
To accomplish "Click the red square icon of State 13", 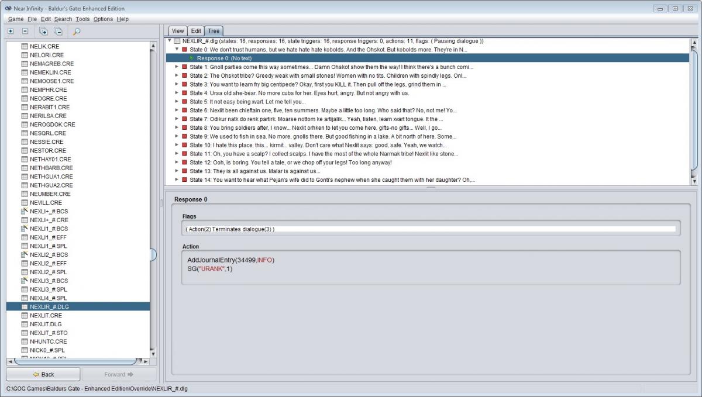I will coord(184,171).
